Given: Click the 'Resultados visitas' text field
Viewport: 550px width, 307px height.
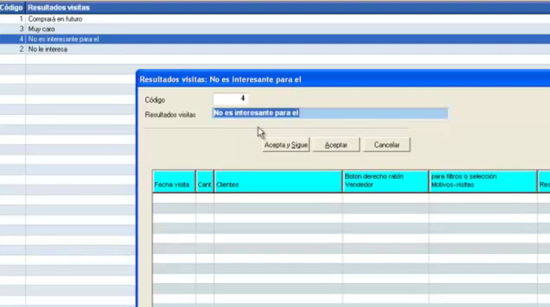Looking at the screenshot, I should pos(330,113).
